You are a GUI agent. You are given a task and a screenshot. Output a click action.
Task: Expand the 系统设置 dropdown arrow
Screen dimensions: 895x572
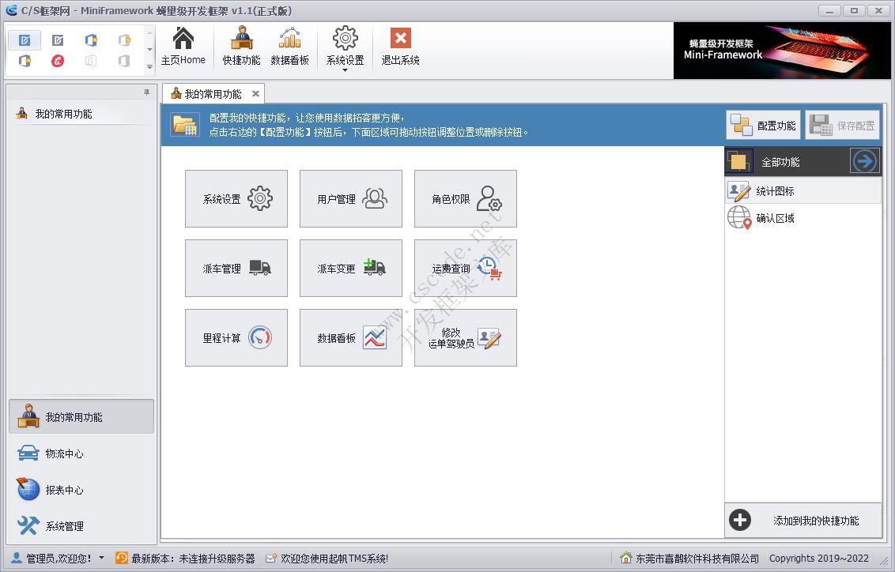coord(345,70)
